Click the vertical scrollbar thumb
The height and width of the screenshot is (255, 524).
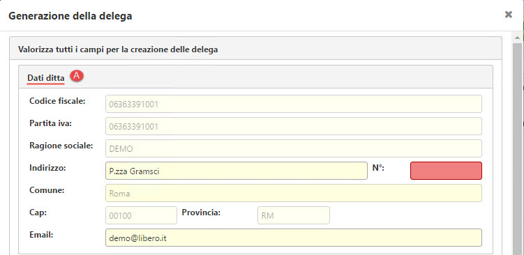coord(517,148)
